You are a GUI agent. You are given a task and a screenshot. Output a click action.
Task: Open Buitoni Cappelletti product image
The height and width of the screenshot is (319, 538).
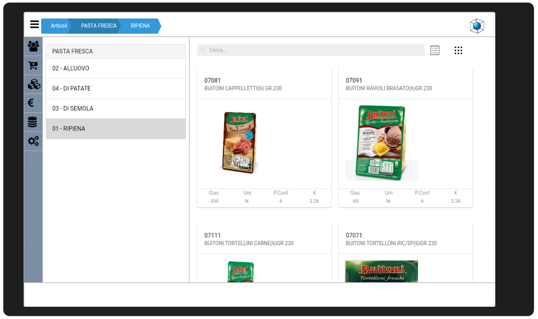click(239, 143)
